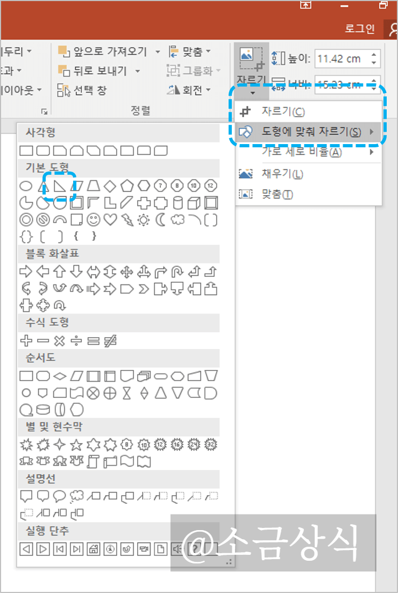Image resolution: width=398 pixels, height=593 pixels.
Task: Choose the lightning bolt shape
Action: (x=127, y=220)
